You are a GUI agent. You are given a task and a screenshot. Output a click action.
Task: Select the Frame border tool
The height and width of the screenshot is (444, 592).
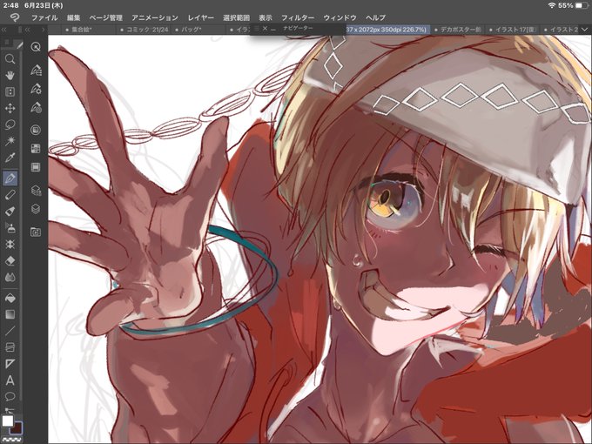pyautogui.click(x=10, y=347)
